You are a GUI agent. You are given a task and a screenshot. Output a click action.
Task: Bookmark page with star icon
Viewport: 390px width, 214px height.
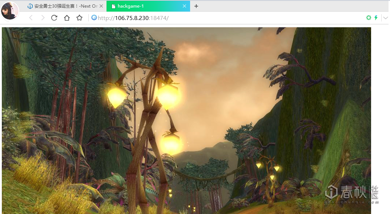pos(79,18)
